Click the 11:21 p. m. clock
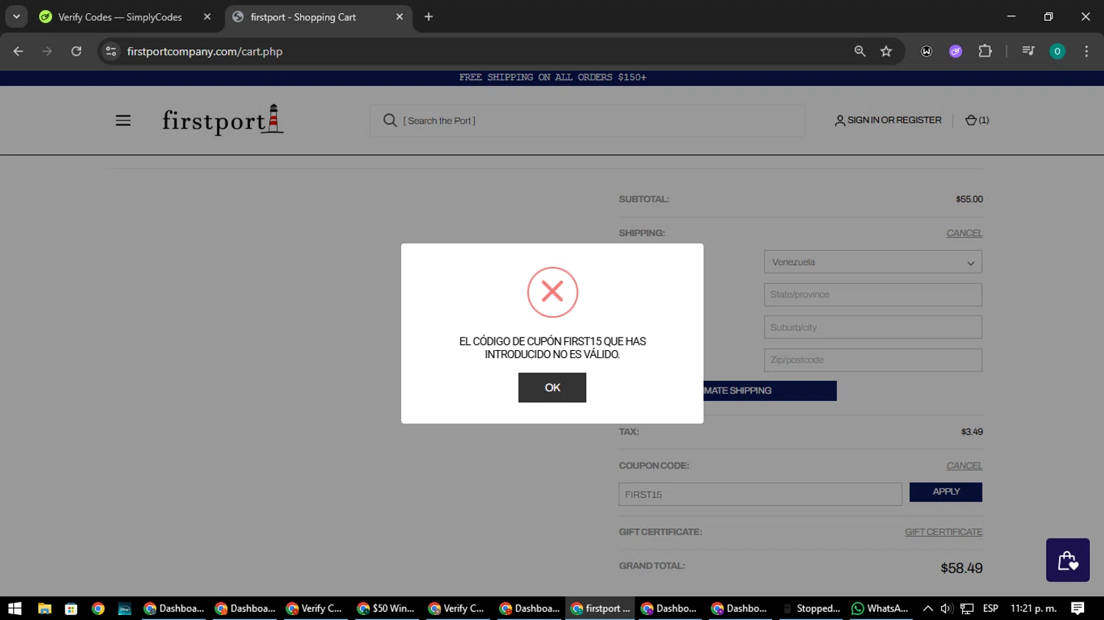 pyautogui.click(x=1033, y=608)
